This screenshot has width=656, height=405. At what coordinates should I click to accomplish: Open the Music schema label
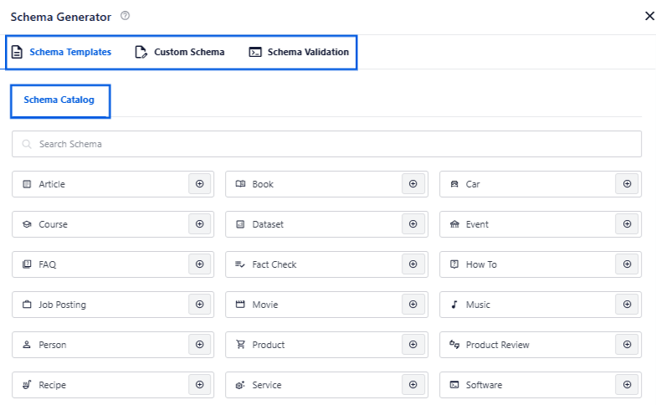pyautogui.click(x=478, y=305)
